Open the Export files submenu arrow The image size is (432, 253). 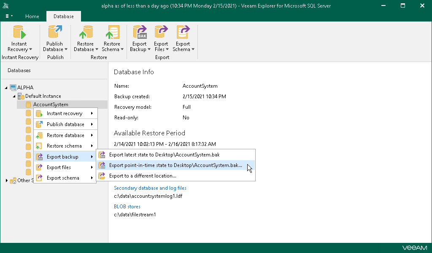pos(92,167)
